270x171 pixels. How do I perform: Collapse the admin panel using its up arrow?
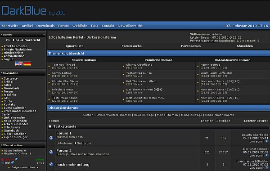tap(44, 35)
